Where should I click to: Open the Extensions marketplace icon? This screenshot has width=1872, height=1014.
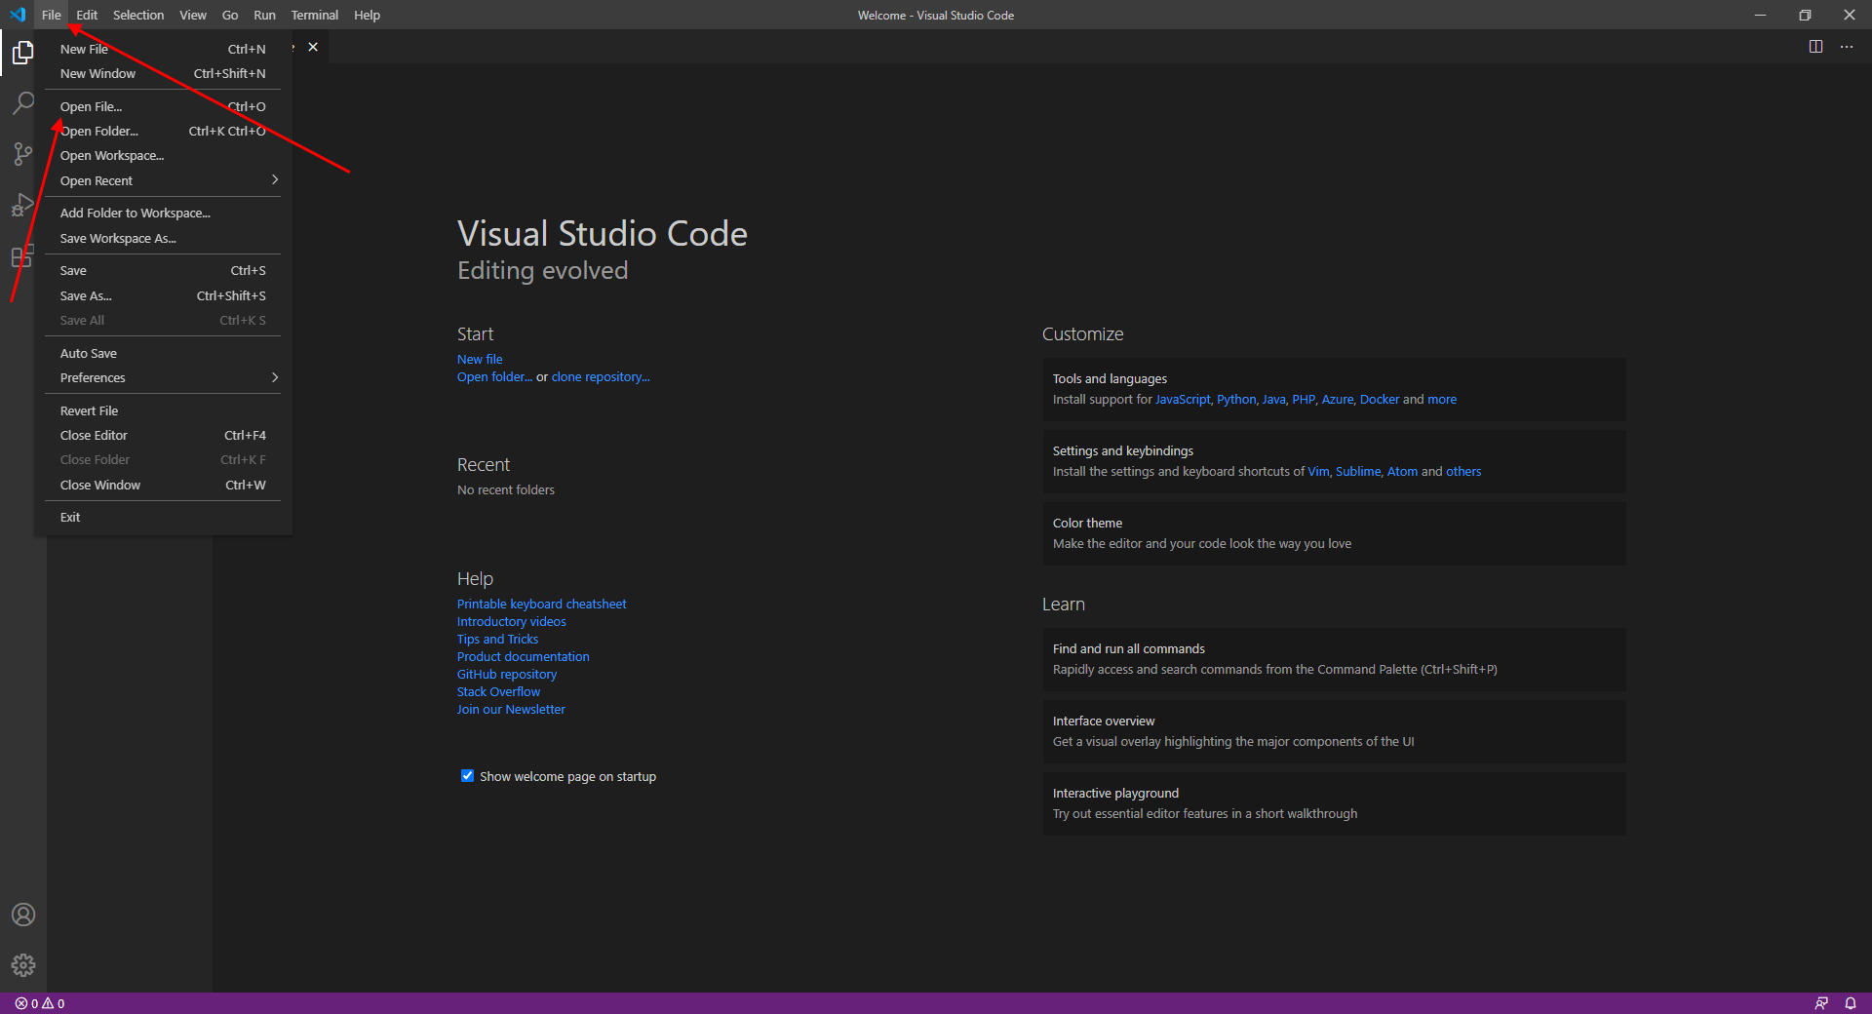pos(21,255)
